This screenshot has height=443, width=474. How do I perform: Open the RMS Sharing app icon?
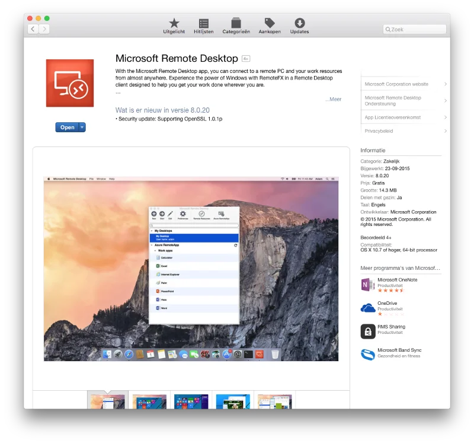click(367, 331)
